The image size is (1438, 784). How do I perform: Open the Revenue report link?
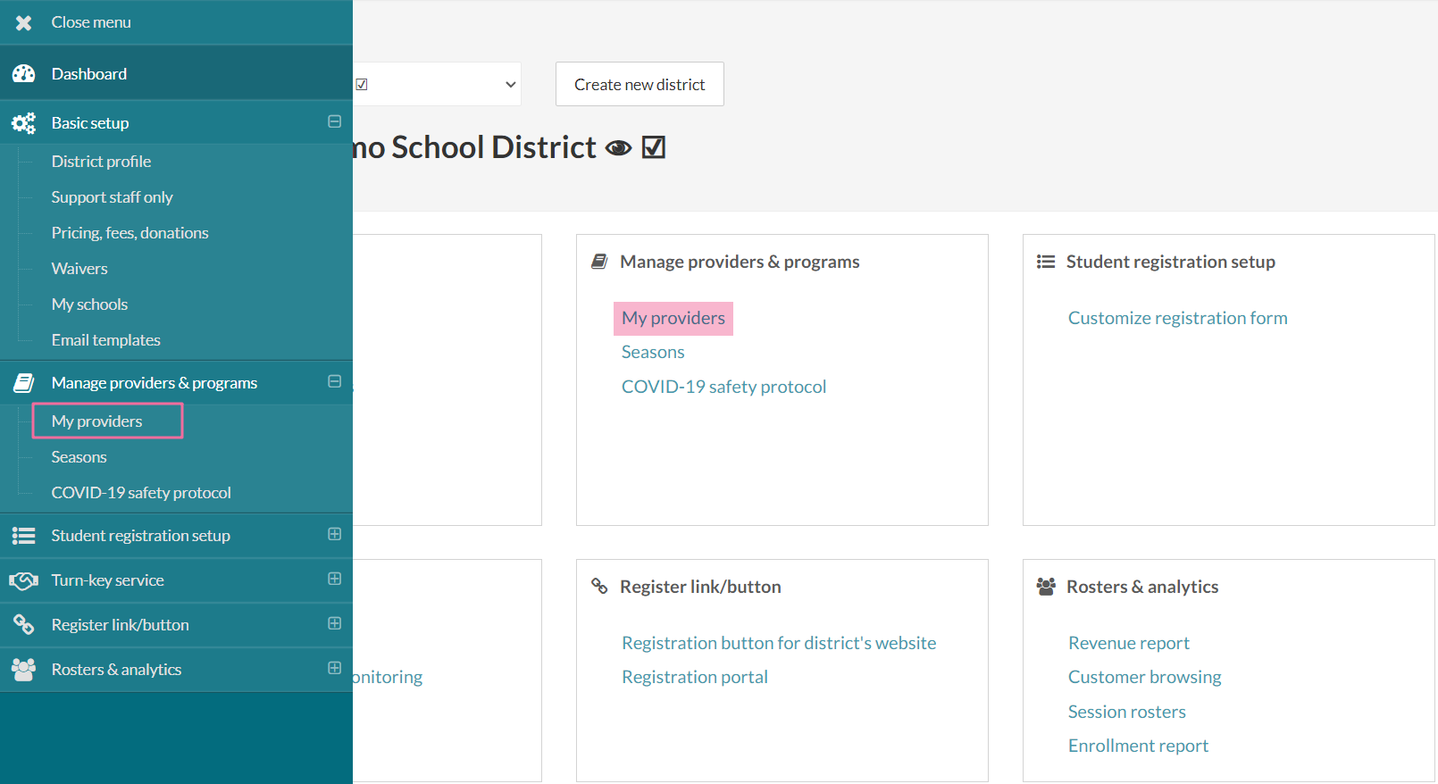coord(1128,643)
